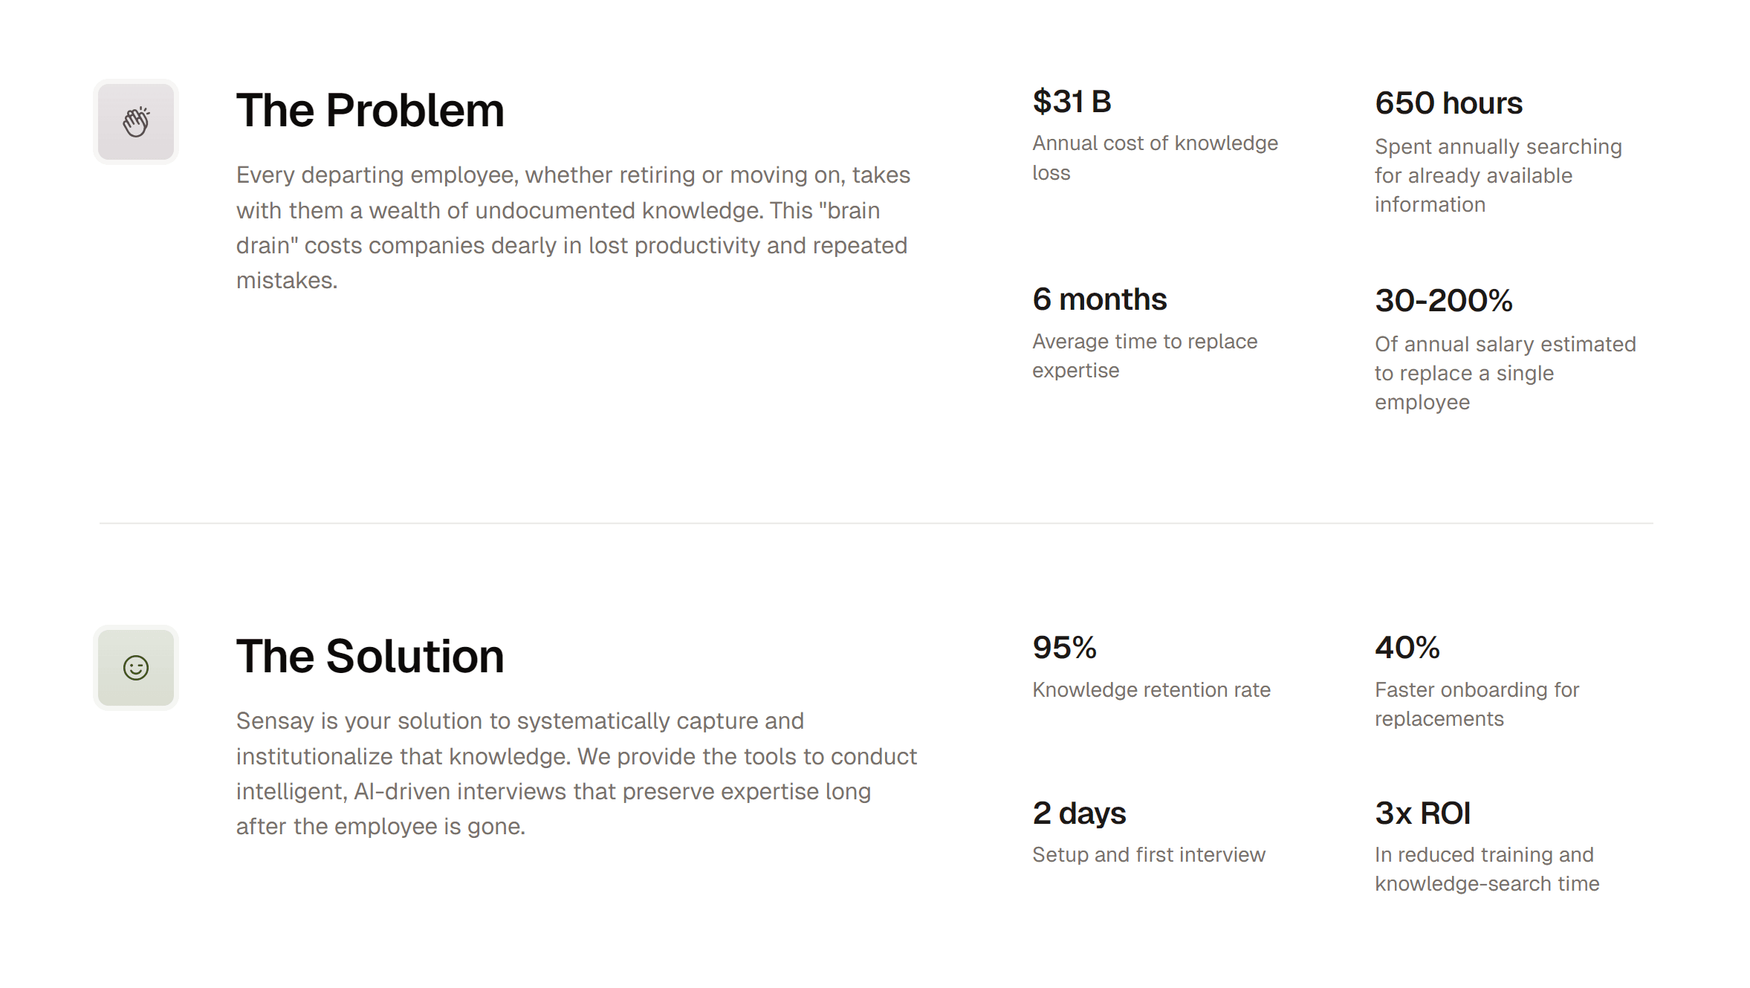This screenshot has width=1750, height=988.
Task: Click the 6 months statistic
Action: 1099,299
